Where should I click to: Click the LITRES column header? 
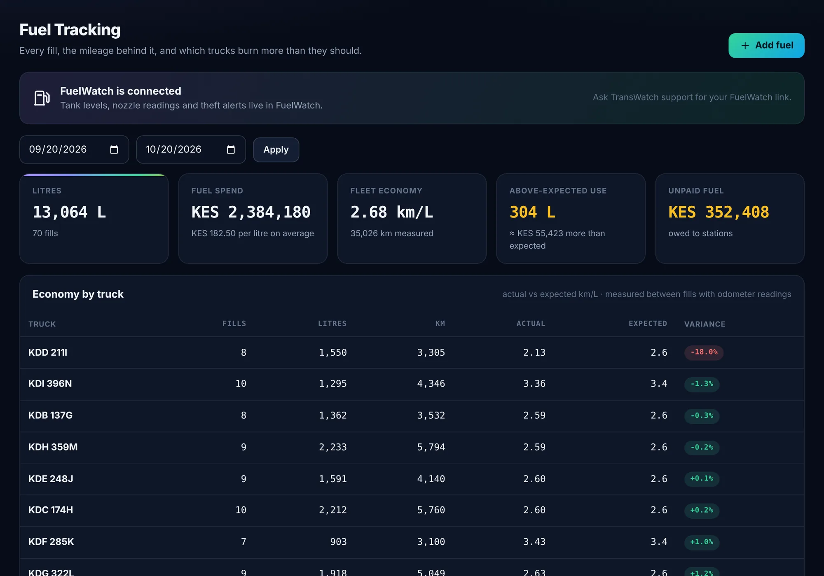coord(332,324)
